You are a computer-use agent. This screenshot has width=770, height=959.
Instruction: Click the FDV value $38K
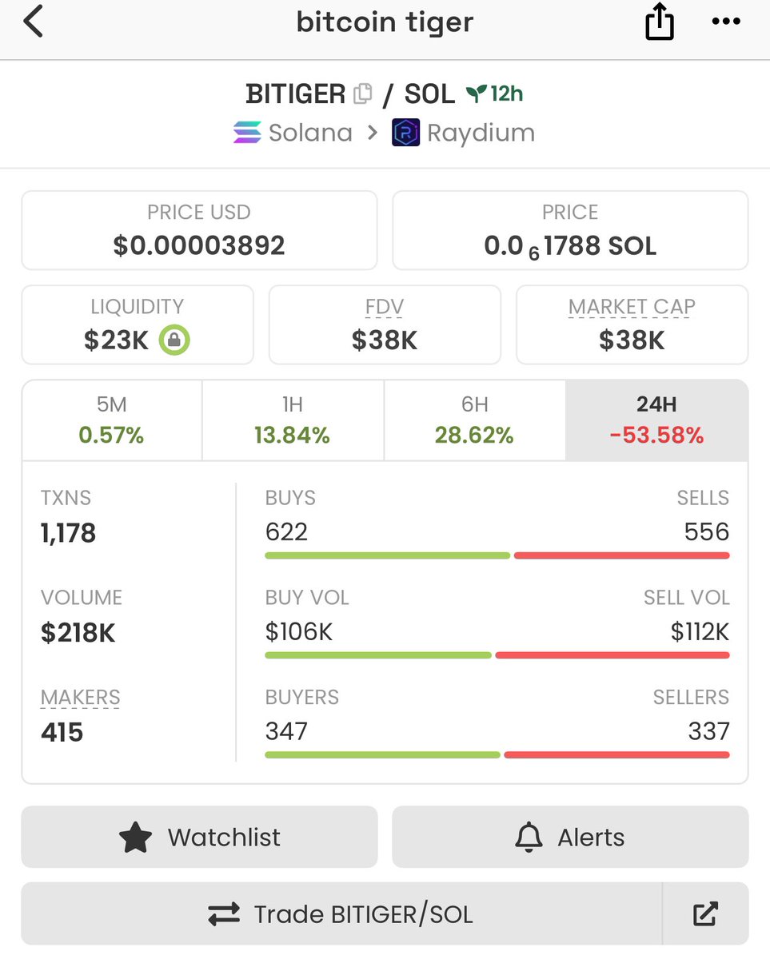coord(385,340)
